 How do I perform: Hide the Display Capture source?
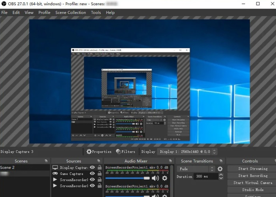pyautogui.click(x=92, y=167)
